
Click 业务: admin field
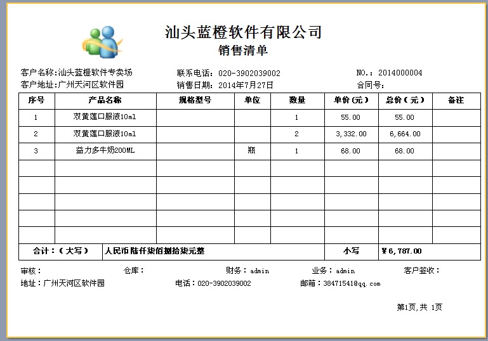[x=333, y=271]
